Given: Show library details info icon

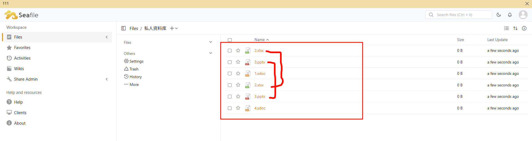Looking at the screenshot, I should [524, 28].
